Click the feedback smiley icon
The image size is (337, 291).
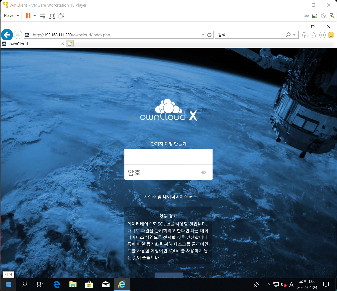click(331, 35)
